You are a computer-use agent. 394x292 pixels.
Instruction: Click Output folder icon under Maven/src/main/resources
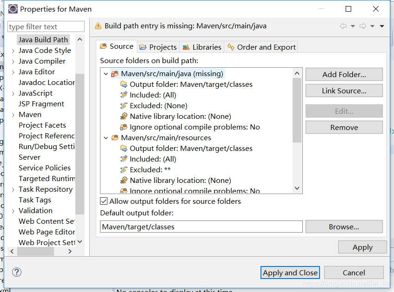click(124, 148)
